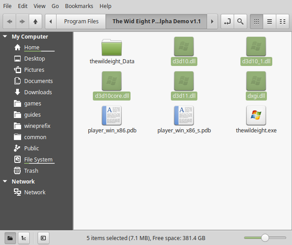The image size is (292, 245).
Task: Open the Program Files path segment
Action: (x=81, y=22)
